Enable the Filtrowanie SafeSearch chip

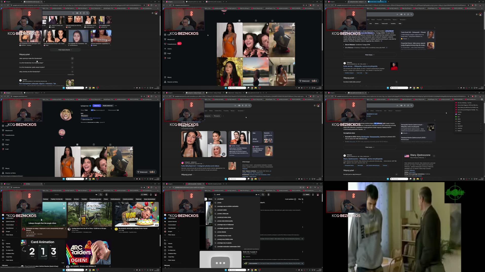click(x=217, y=116)
